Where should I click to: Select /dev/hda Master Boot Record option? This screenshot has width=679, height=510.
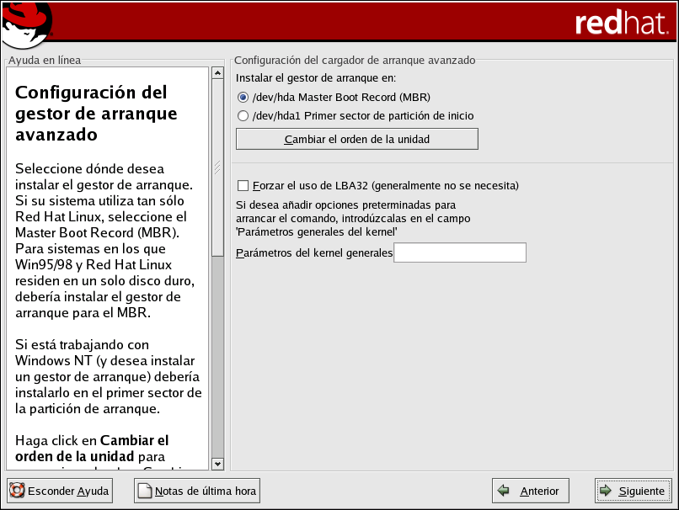243,97
